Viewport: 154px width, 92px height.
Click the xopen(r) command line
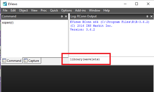point(8,23)
